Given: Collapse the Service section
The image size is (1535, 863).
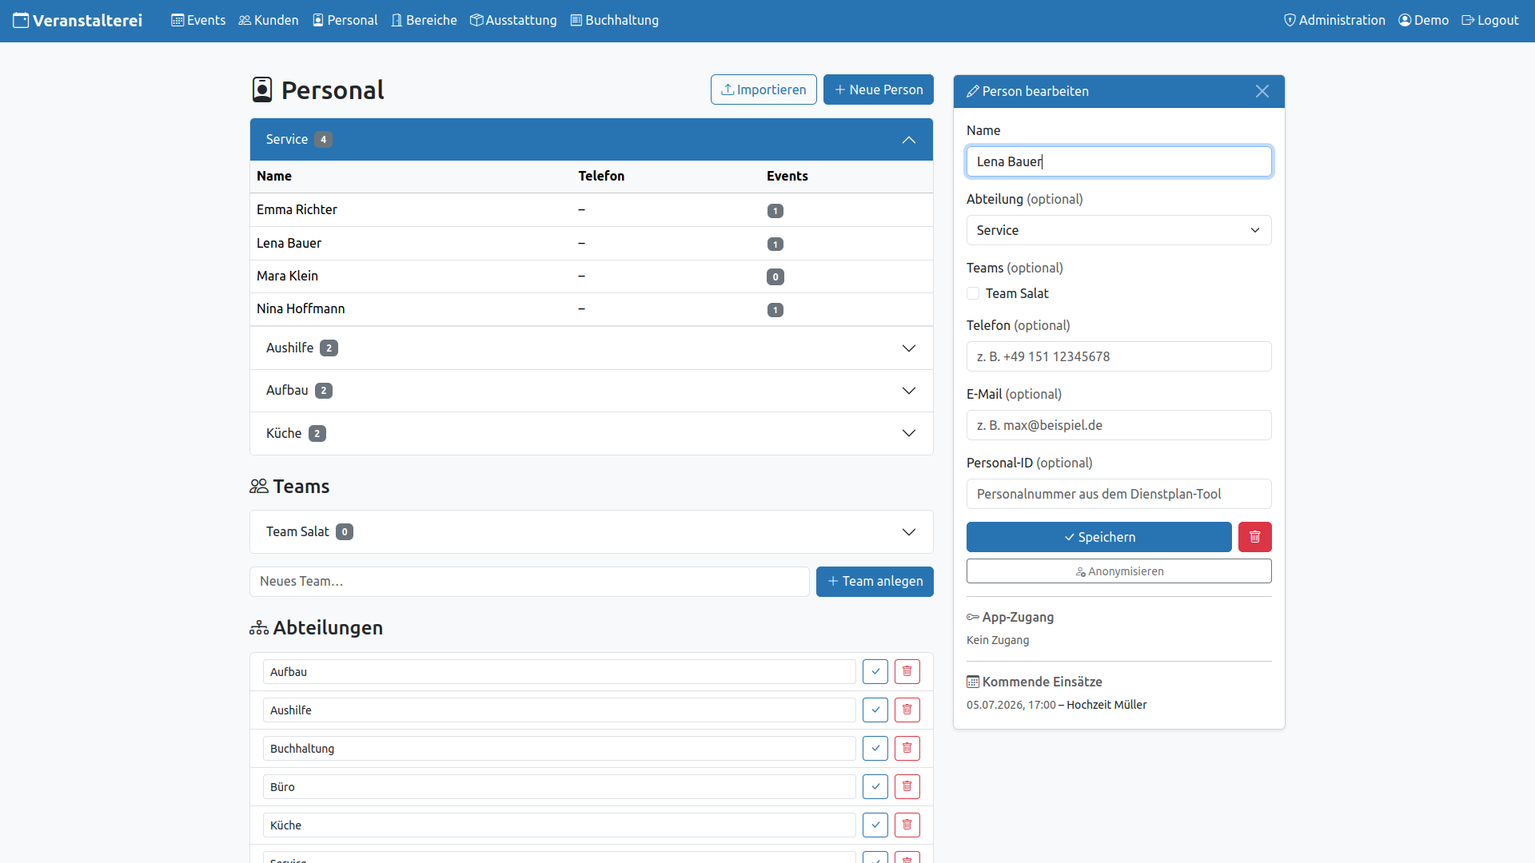Looking at the screenshot, I should (x=592, y=140).
